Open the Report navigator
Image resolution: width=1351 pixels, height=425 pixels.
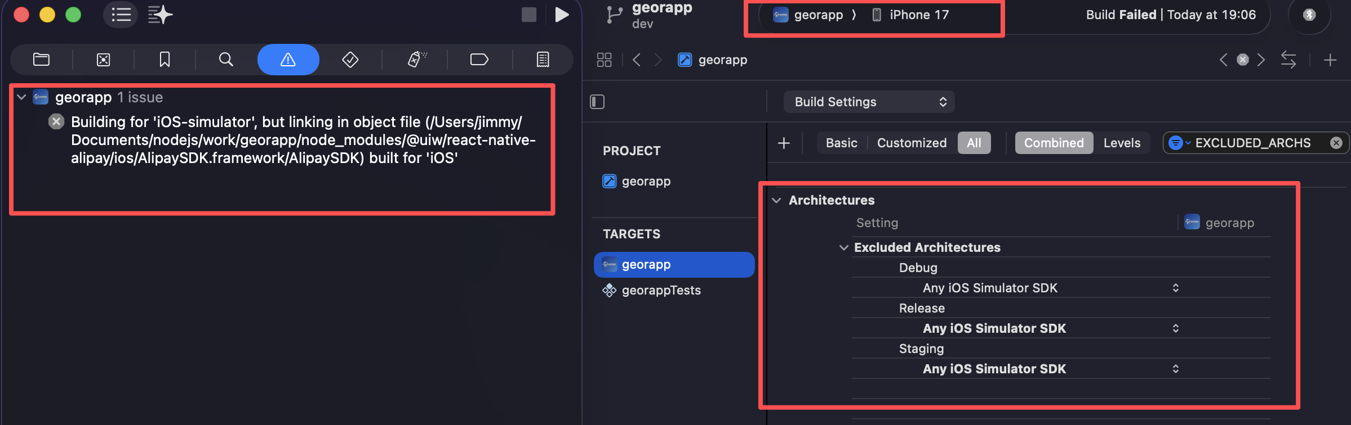543,60
